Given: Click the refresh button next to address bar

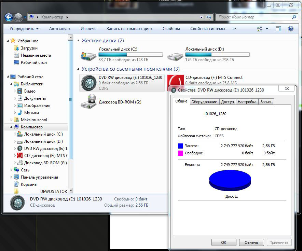Looking at the screenshot, I should click(209, 17).
